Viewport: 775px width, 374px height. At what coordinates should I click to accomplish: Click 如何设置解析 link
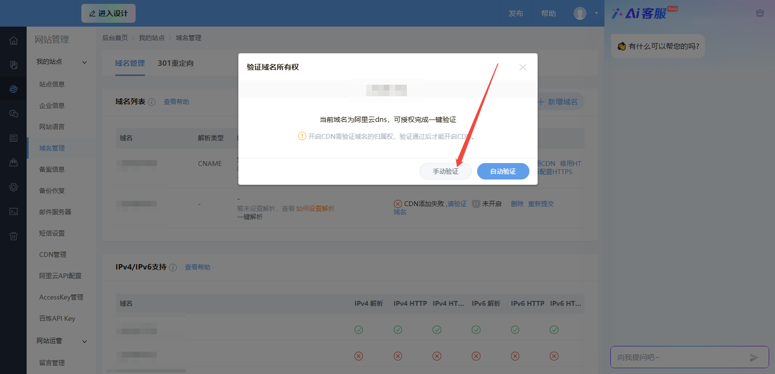tap(315, 209)
